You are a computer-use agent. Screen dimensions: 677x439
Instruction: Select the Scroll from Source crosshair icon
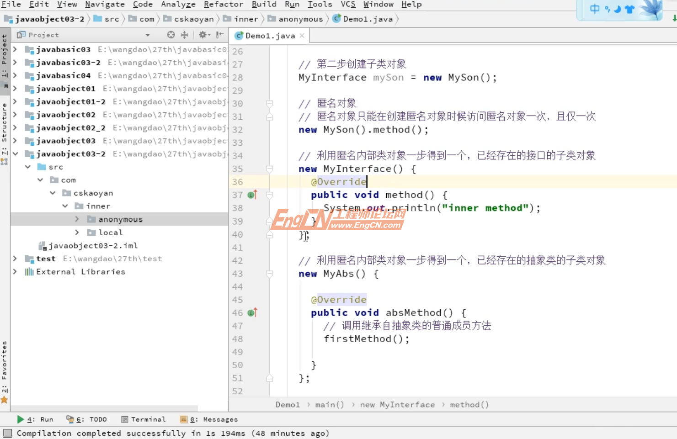pyautogui.click(x=171, y=34)
